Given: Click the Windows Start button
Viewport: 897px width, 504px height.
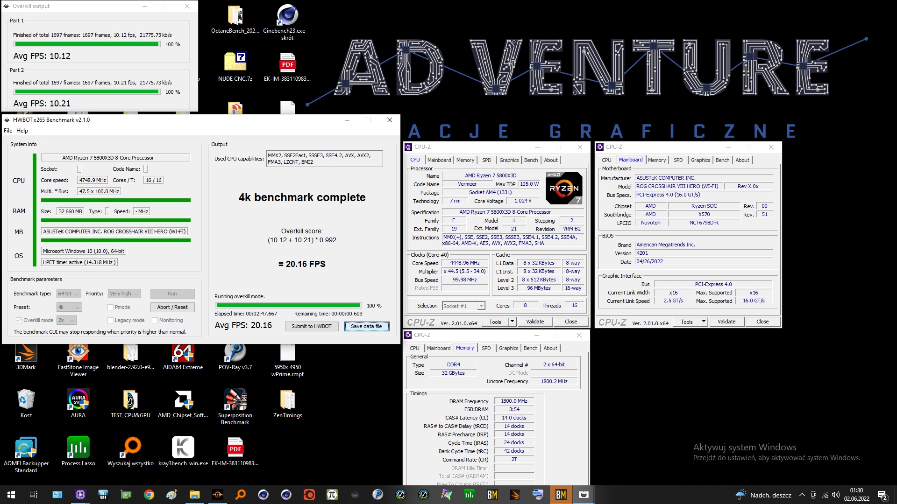Looking at the screenshot, I should 11,495.
